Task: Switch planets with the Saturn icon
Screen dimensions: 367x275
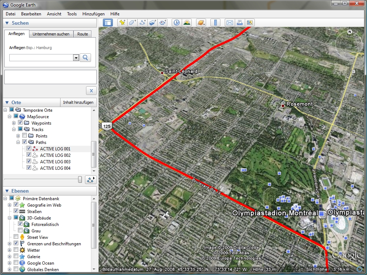Action: click(201, 23)
